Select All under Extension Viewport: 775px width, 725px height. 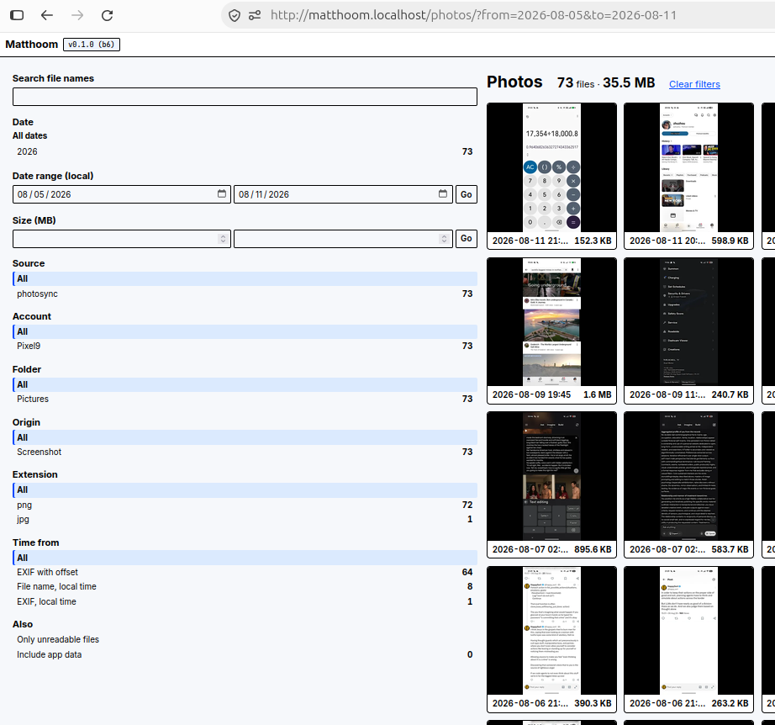click(x=245, y=490)
